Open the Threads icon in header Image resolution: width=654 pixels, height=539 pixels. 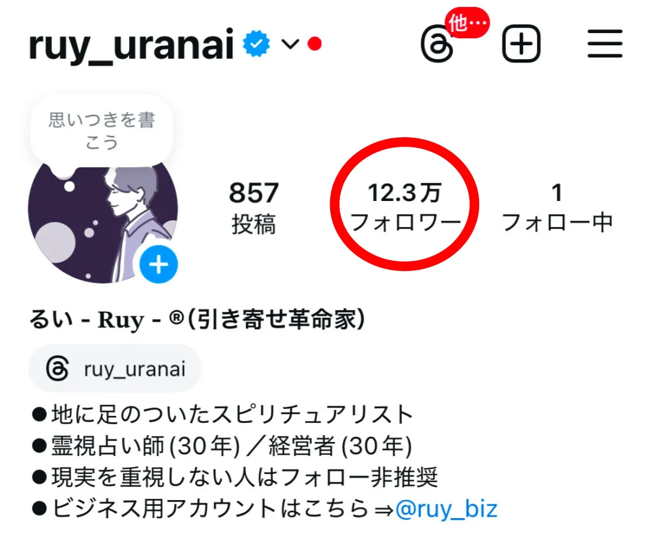click(437, 44)
